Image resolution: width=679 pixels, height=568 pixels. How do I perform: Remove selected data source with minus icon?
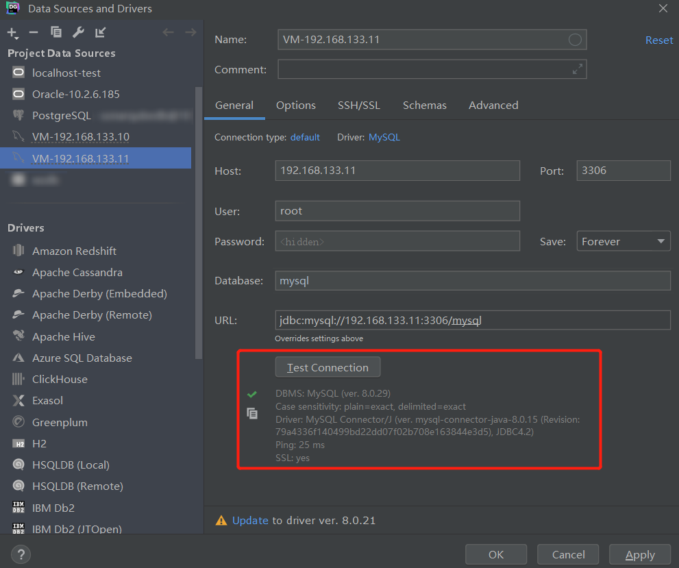[x=34, y=32]
